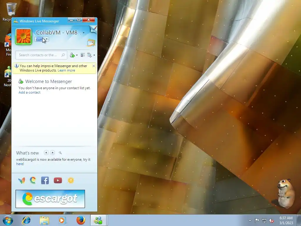Open What's new wrench settings
The width and height of the screenshot is (301, 226).
click(60, 153)
